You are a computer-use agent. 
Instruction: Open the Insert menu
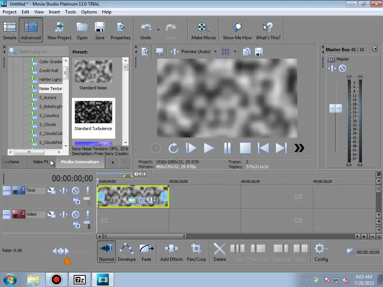(54, 12)
